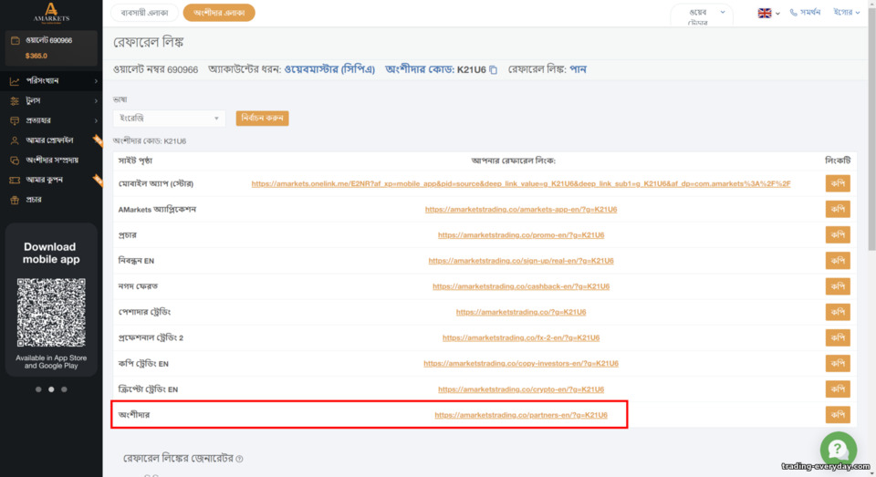Image resolution: width=876 pixels, height=477 pixels.
Task: Switch to the অংশীদার এলাকা tab
Action: 219,13
